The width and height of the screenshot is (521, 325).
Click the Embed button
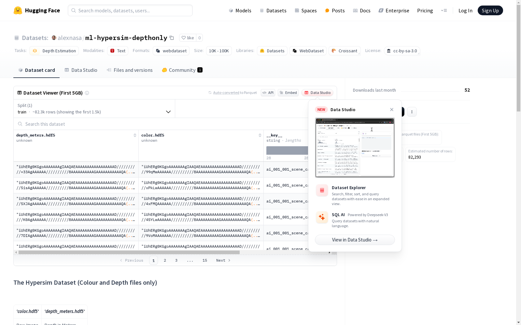(288, 93)
